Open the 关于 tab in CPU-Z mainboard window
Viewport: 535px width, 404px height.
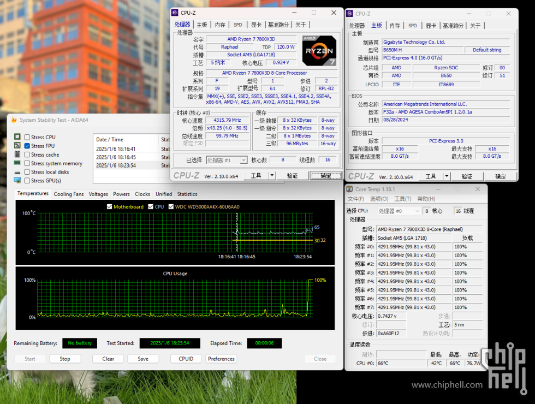475,26
